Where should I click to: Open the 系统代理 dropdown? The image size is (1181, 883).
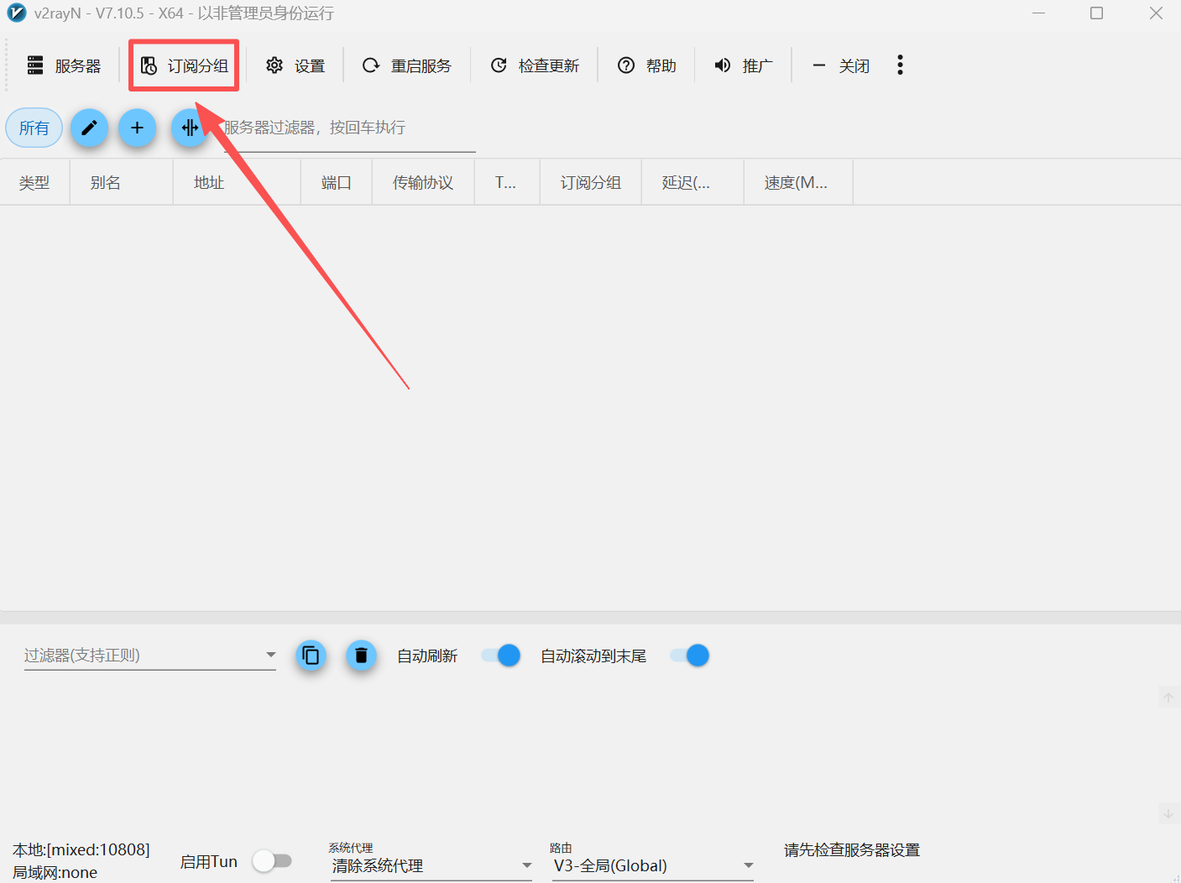pyautogui.click(x=431, y=865)
